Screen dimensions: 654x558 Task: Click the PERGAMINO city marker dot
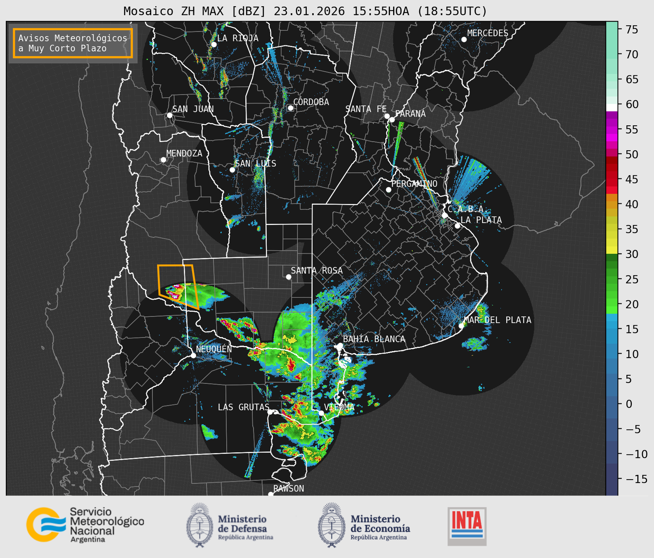388,190
